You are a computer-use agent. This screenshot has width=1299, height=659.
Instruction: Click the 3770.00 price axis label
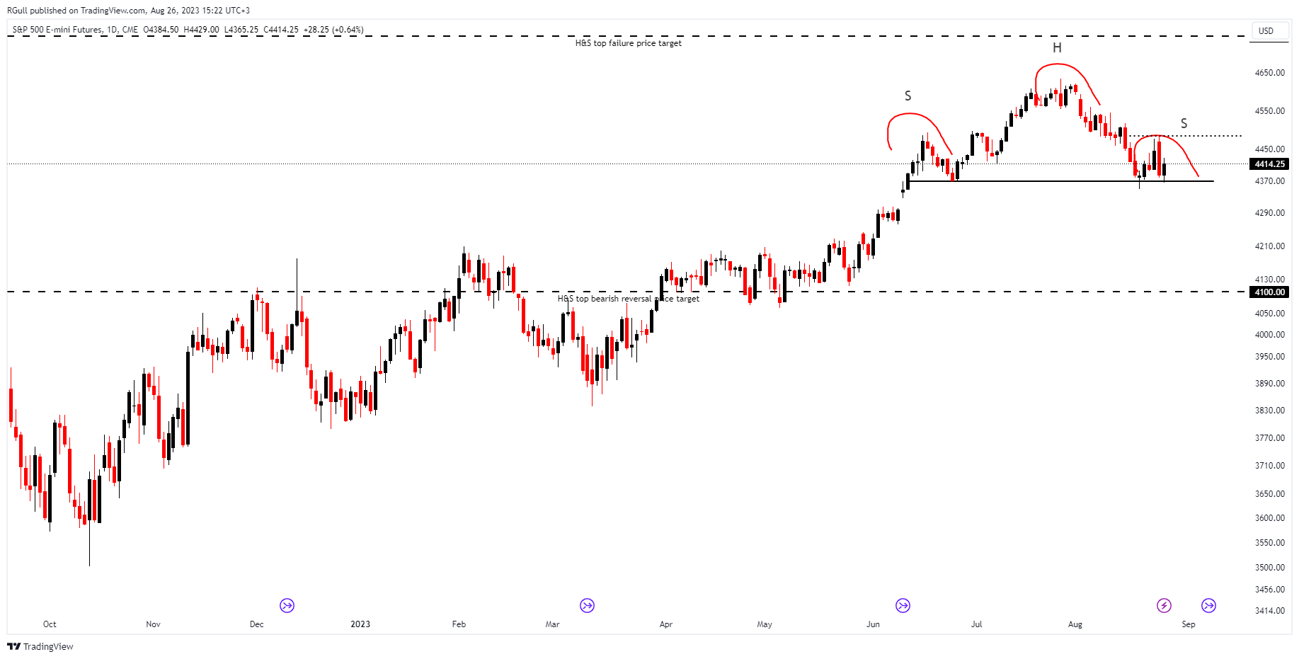click(x=1269, y=438)
